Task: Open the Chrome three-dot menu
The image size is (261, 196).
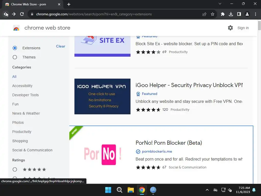Action: click(255, 14)
